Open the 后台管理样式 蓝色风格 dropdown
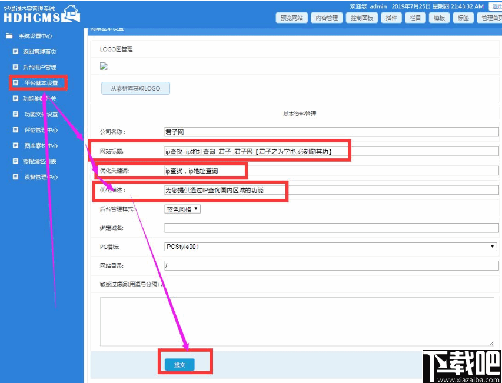 tap(182, 209)
